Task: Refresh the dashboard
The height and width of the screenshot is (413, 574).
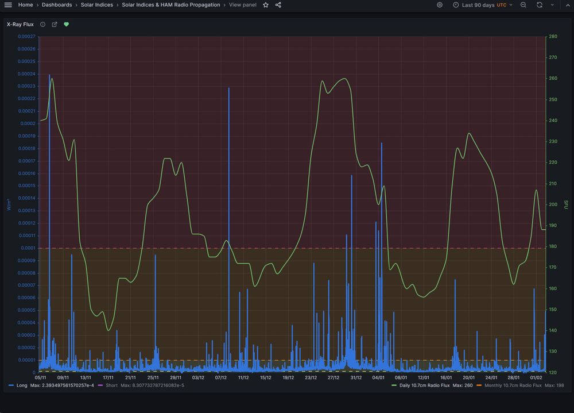Action: click(x=540, y=5)
